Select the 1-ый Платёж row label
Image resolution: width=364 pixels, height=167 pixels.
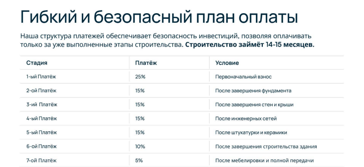tap(41, 77)
